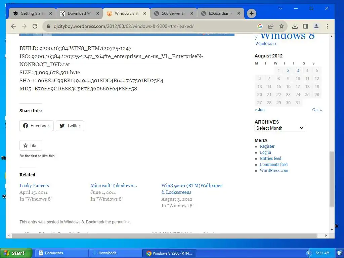Screen dimensions: 344x258
Task: Click the vertical scrollbar thumb
Action: click(x=332, y=179)
